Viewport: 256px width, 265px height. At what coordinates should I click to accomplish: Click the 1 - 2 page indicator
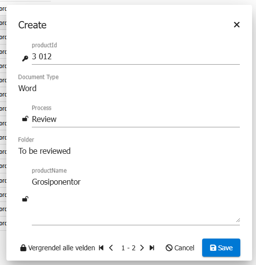[x=128, y=248]
